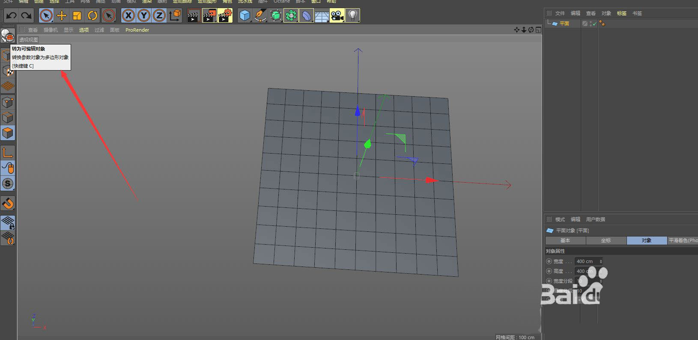Click the 宽度 animation radio circle

(x=549, y=261)
